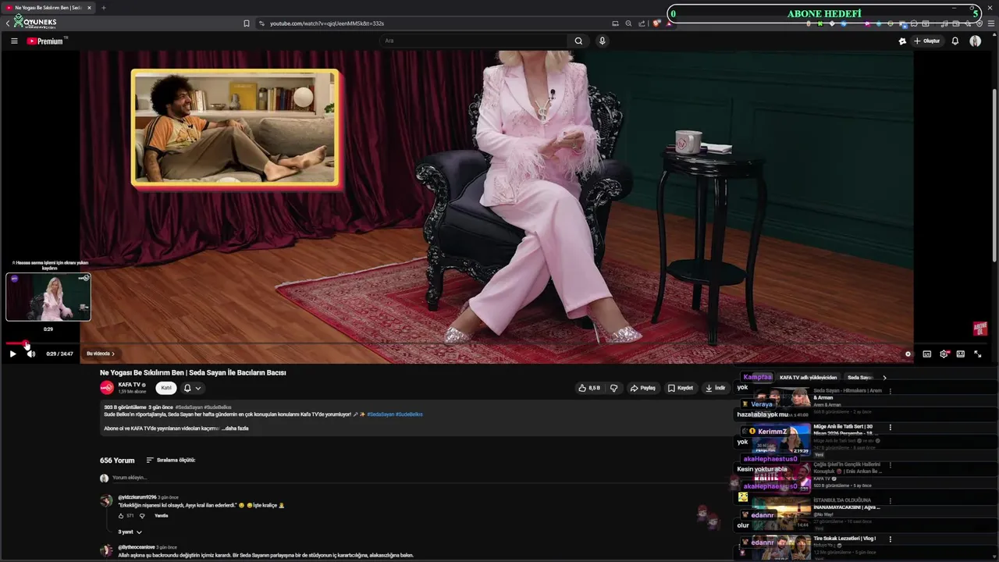Start voice search with microphone icon
999x562 pixels.
[603, 41]
